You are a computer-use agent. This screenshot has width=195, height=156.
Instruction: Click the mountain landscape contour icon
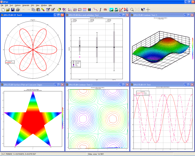(x=111, y=10)
